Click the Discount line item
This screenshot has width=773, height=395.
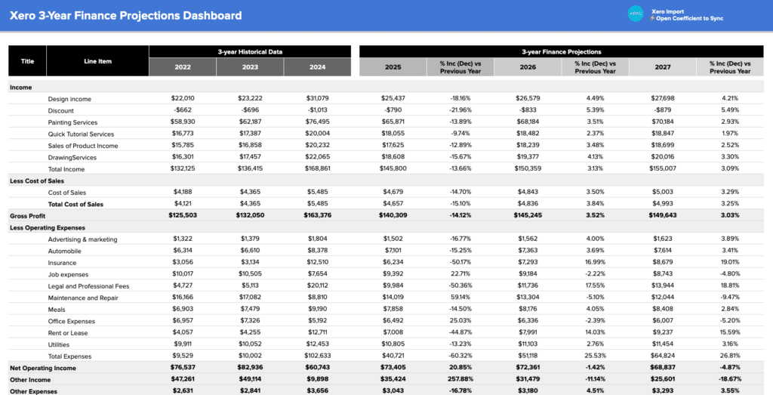pos(61,111)
